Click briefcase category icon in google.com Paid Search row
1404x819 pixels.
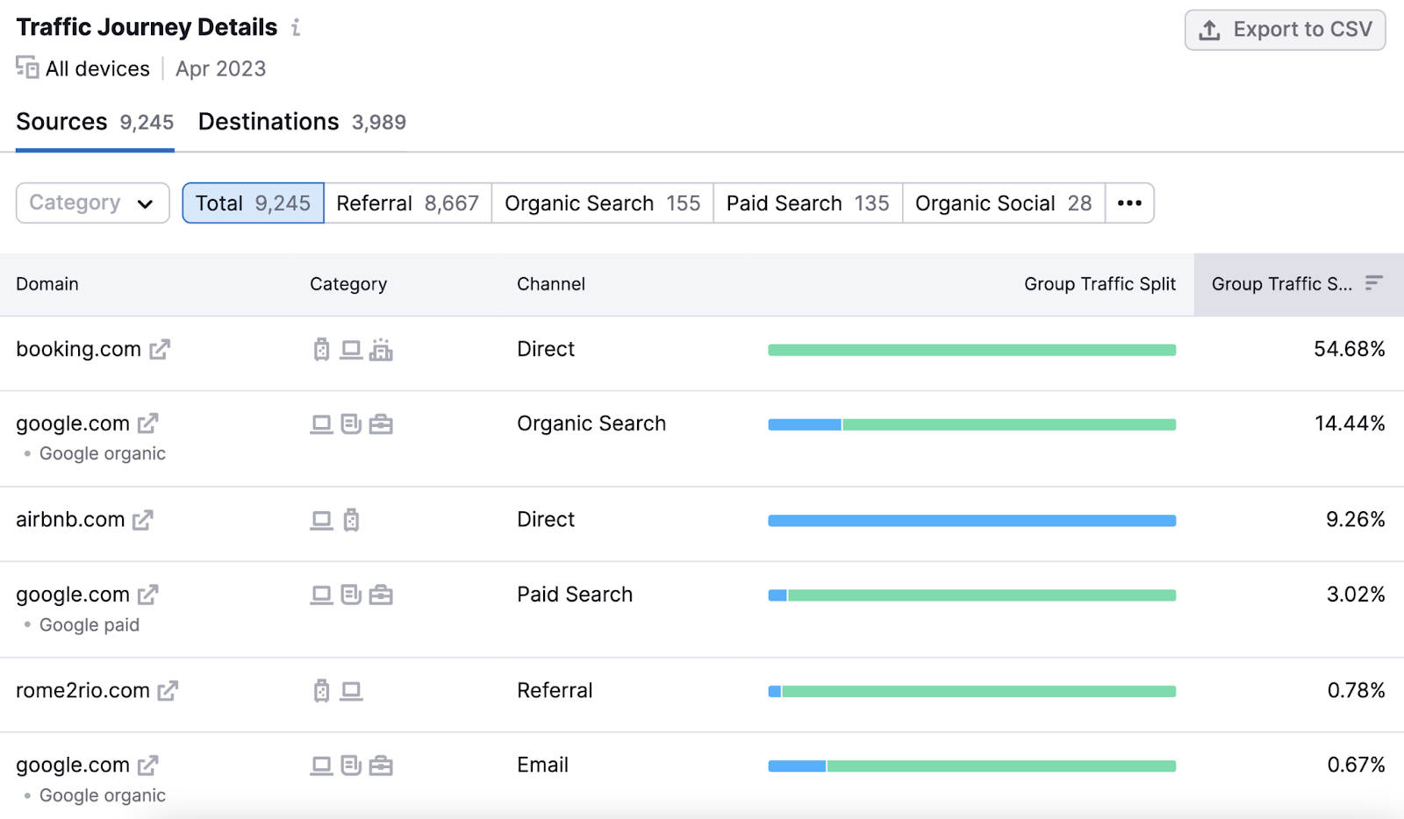(x=381, y=595)
